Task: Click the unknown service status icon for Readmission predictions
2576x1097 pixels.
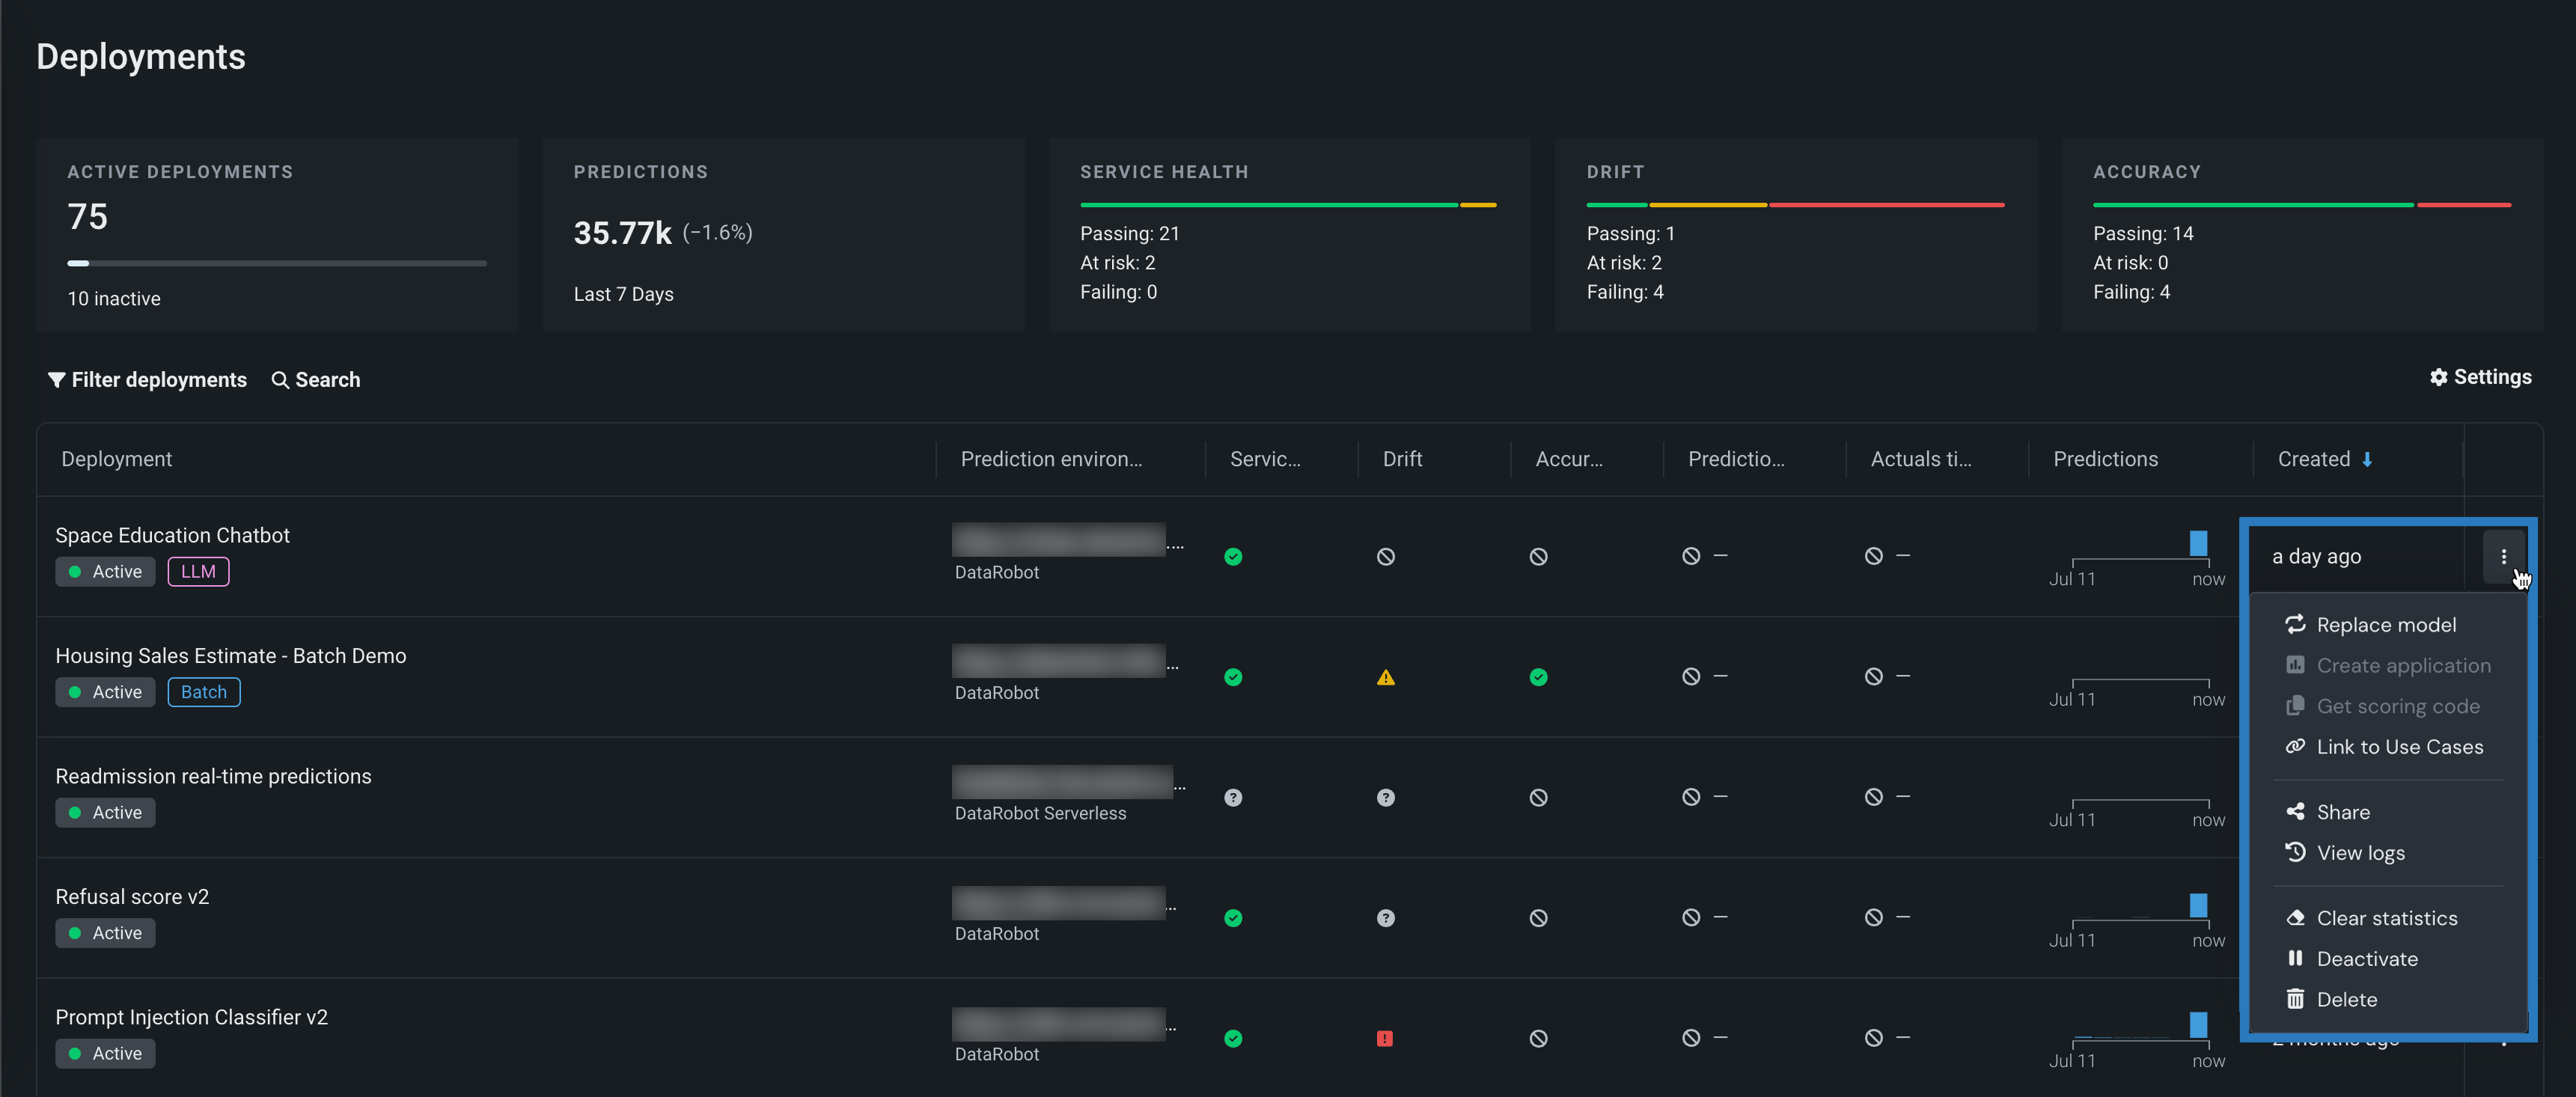Action: [x=1233, y=798]
